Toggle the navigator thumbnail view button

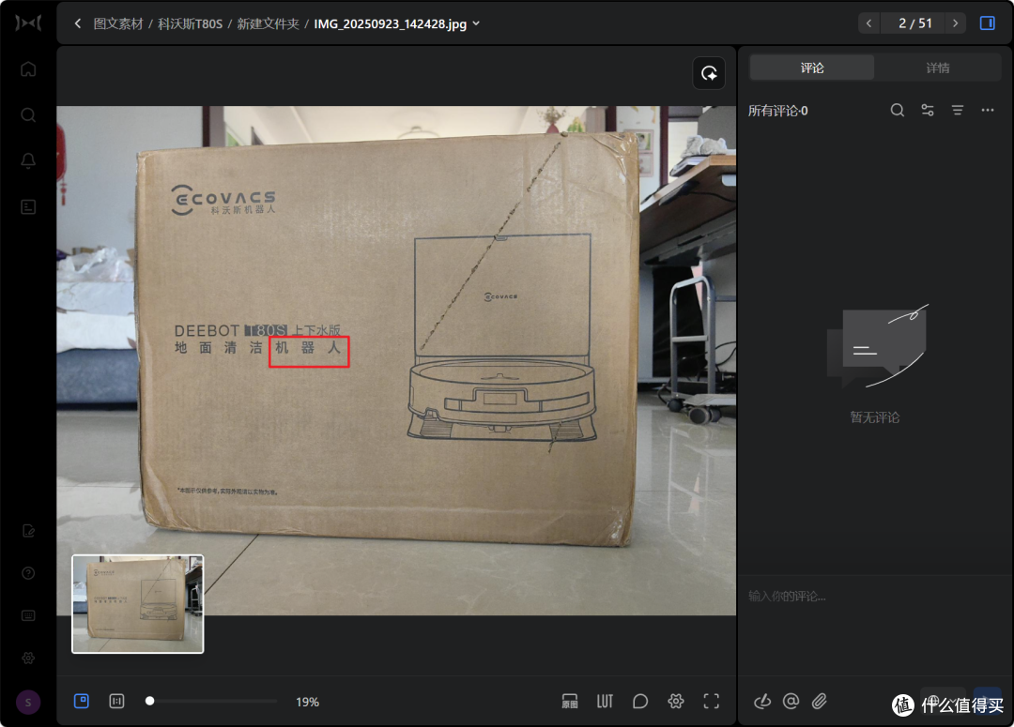point(82,701)
